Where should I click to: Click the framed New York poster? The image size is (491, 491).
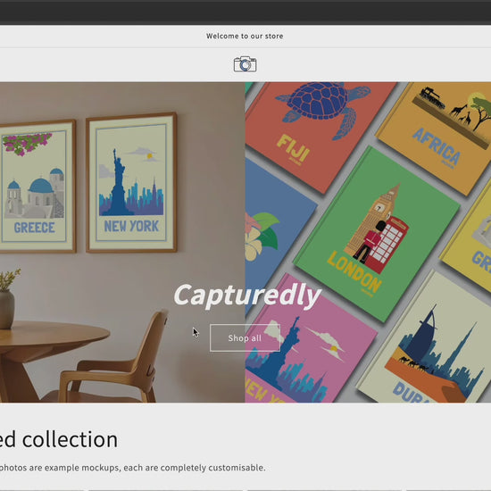[x=131, y=182]
